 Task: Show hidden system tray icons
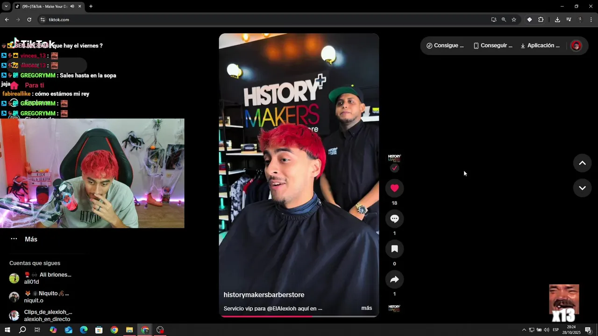pyautogui.click(x=524, y=330)
